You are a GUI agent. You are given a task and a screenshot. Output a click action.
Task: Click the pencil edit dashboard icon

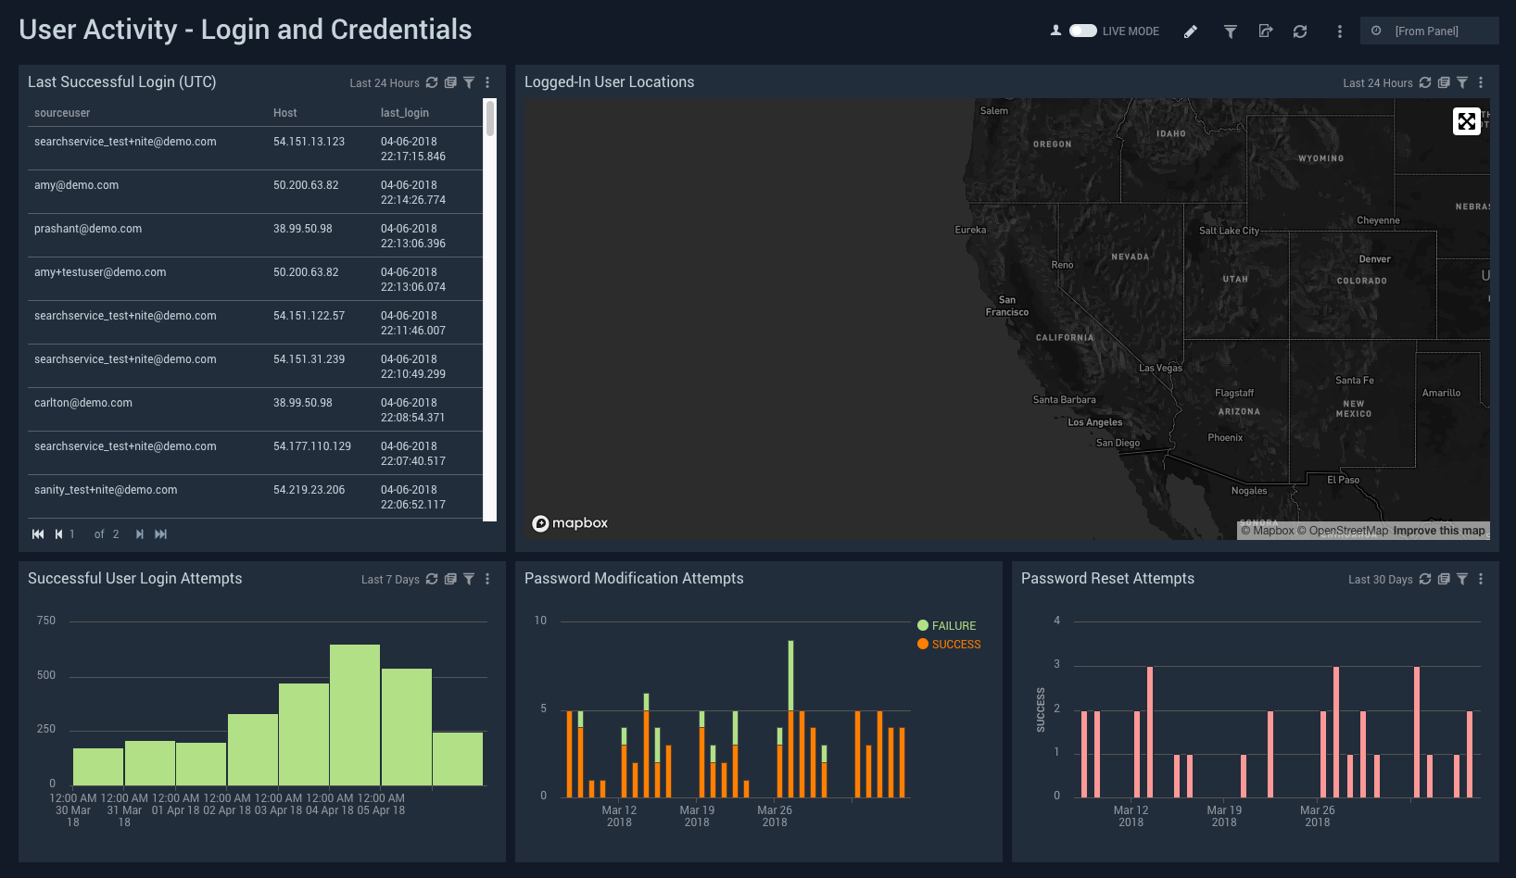pyautogui.click(x=1191, y=31)
